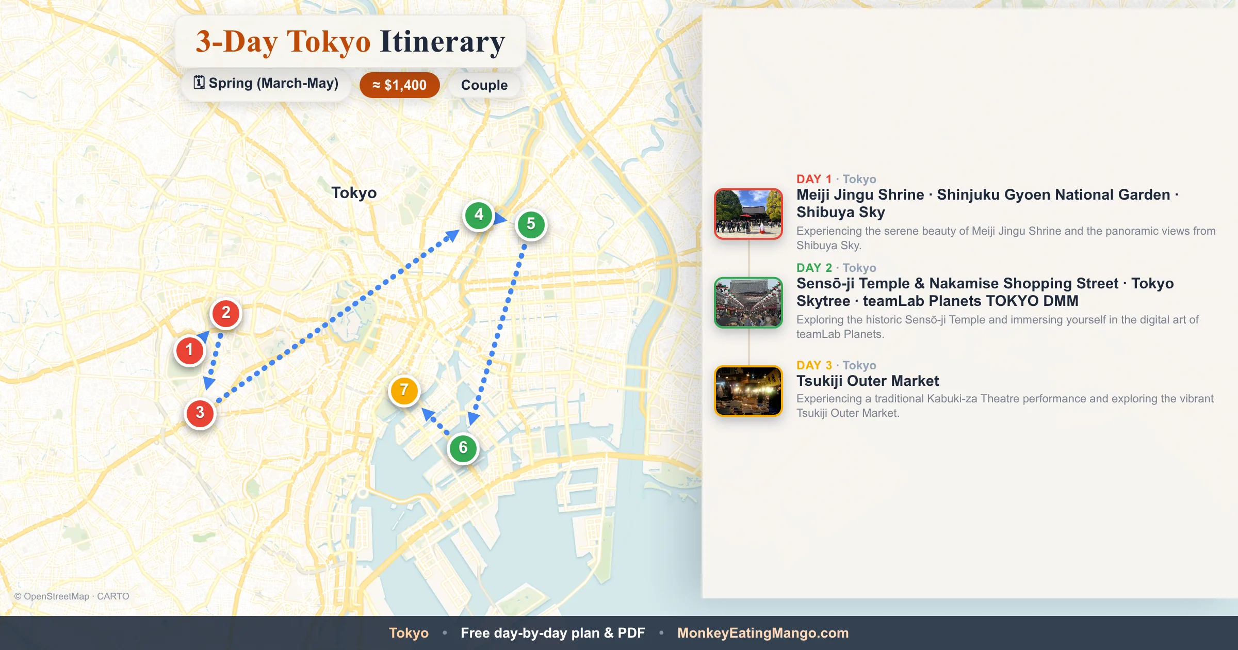Open the Sensō-ji Temple thumbnail
The height and width of the screenshot is (650, 1238).
pos(748,302)
